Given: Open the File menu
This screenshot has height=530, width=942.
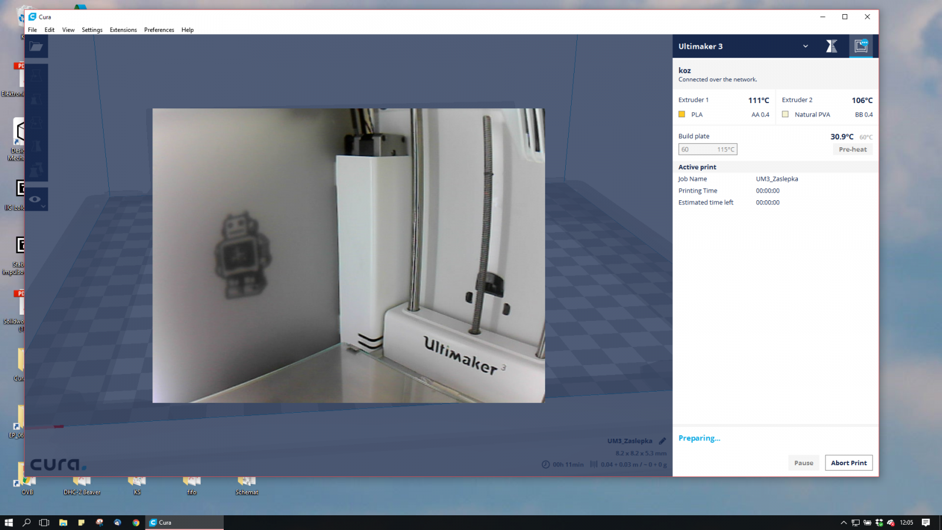Looking at the screenshot, I should 32,29.
